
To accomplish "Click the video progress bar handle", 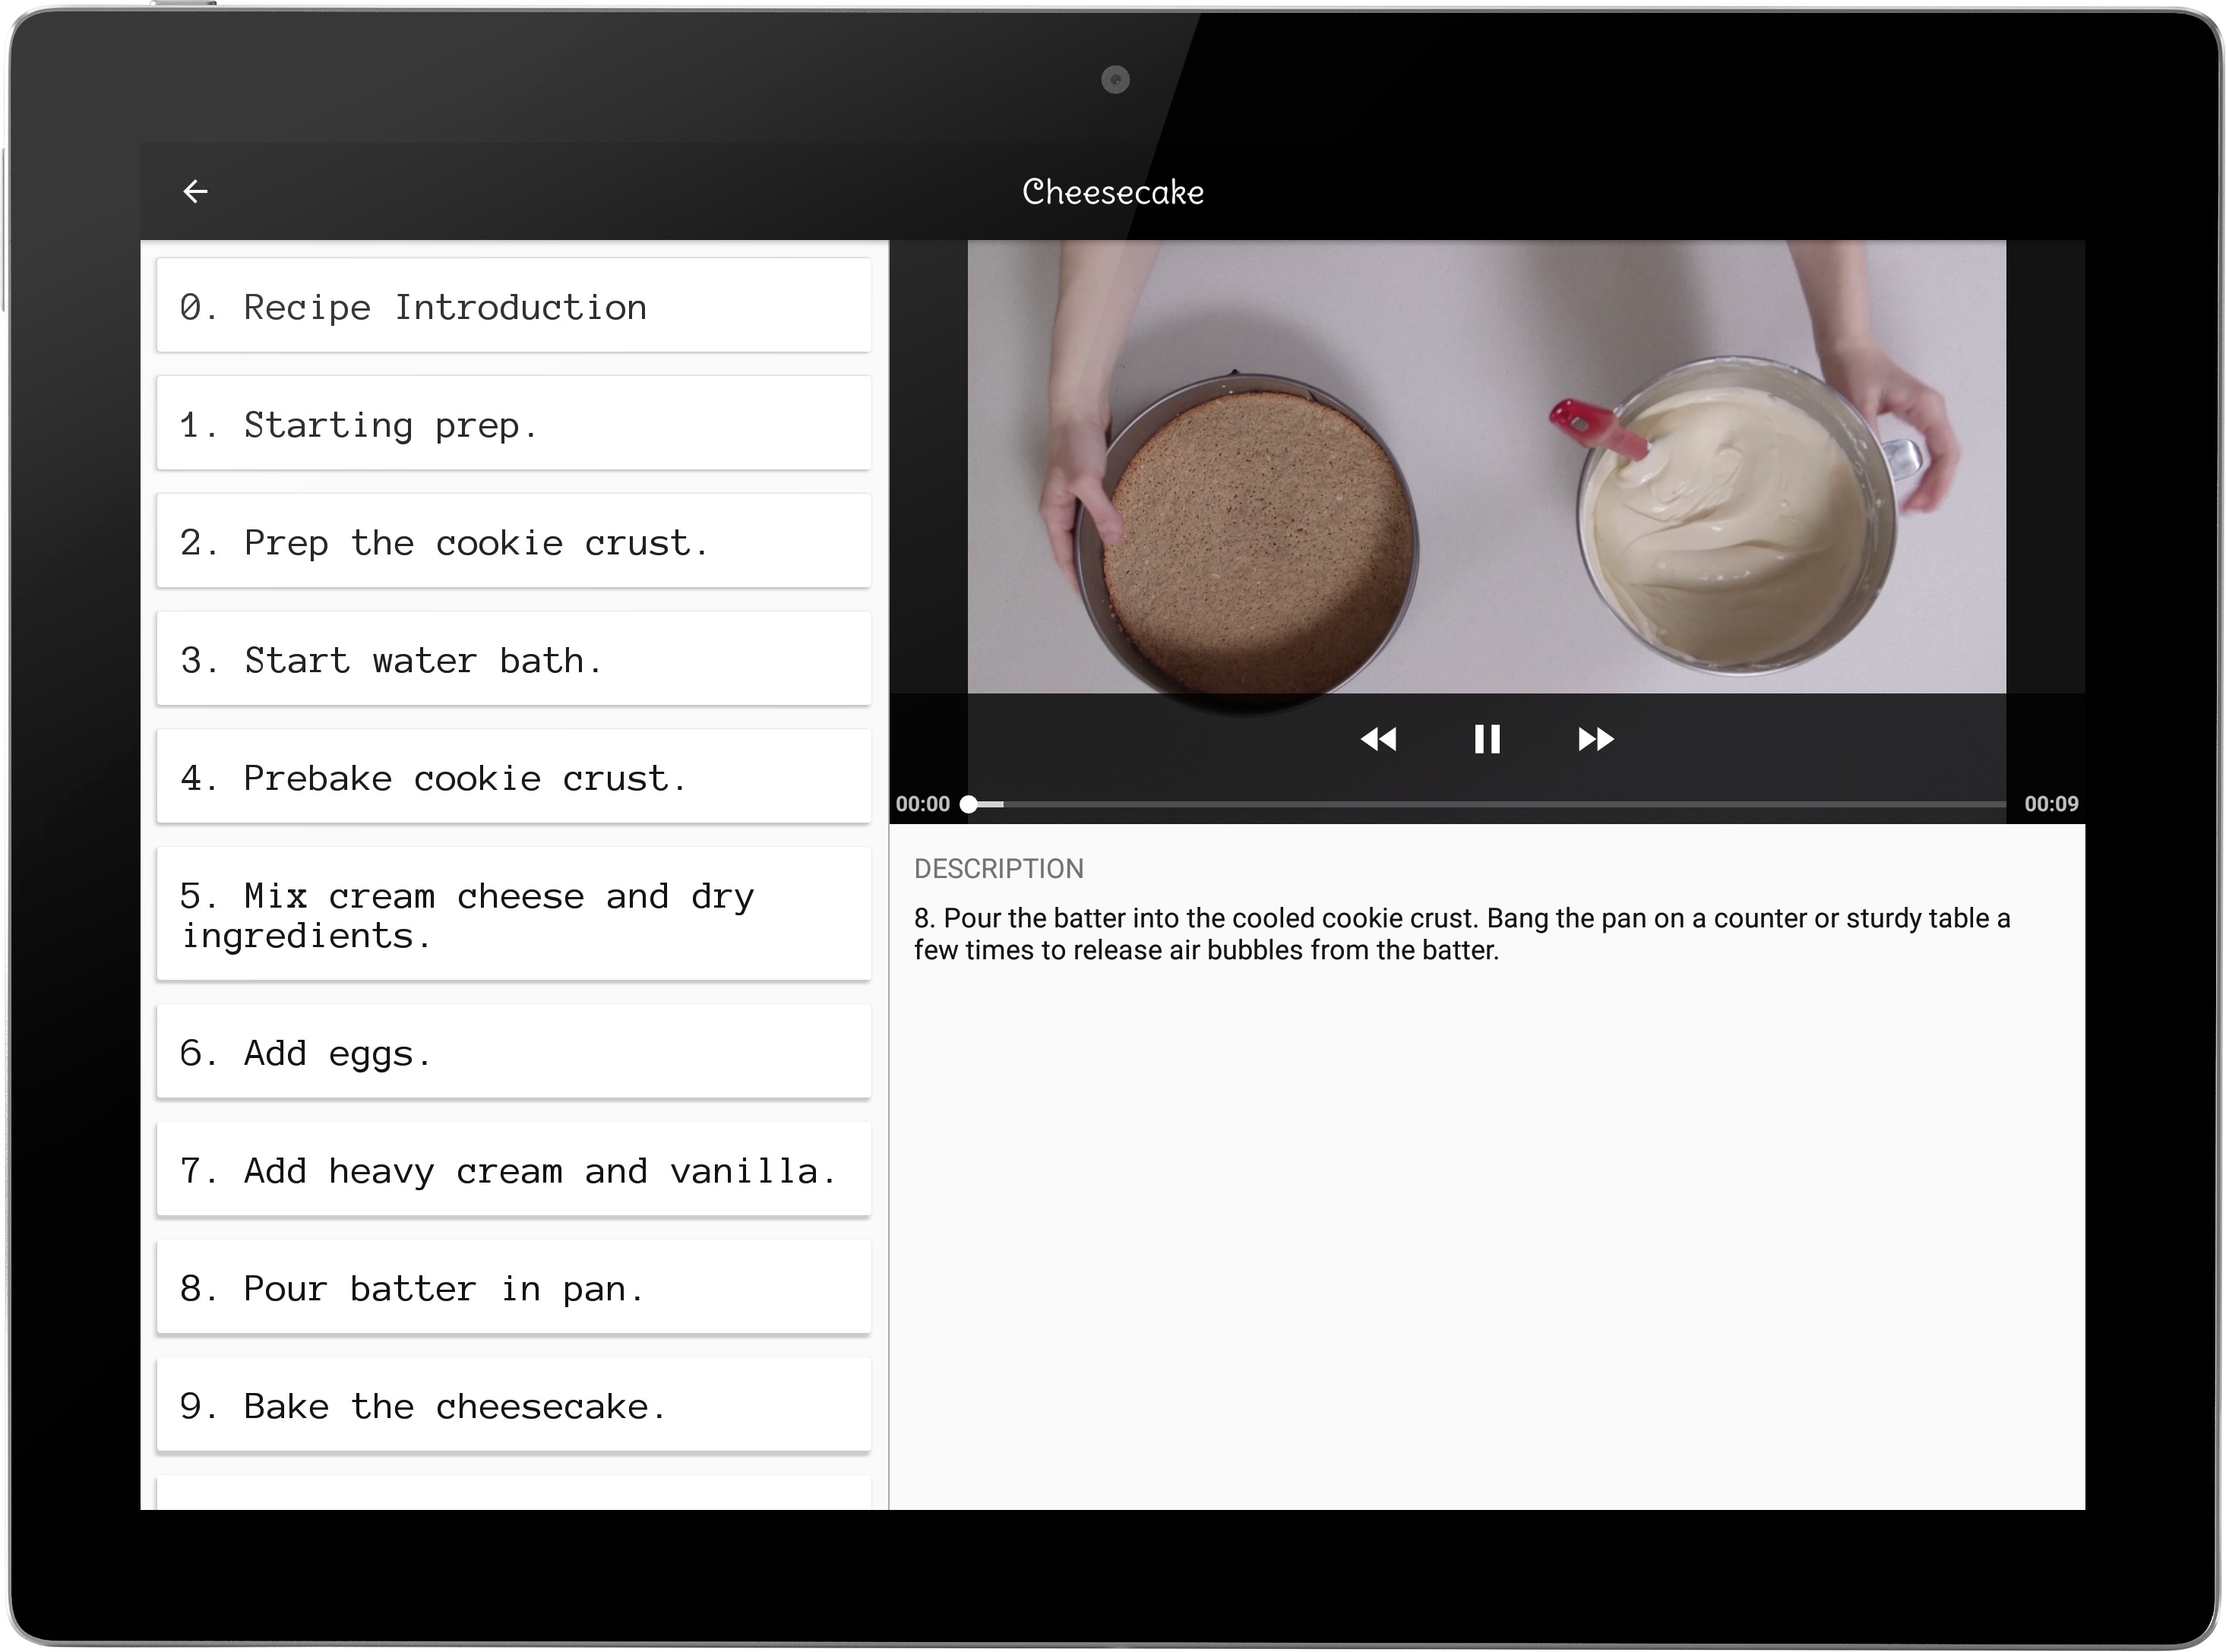I will coord(968,804).
